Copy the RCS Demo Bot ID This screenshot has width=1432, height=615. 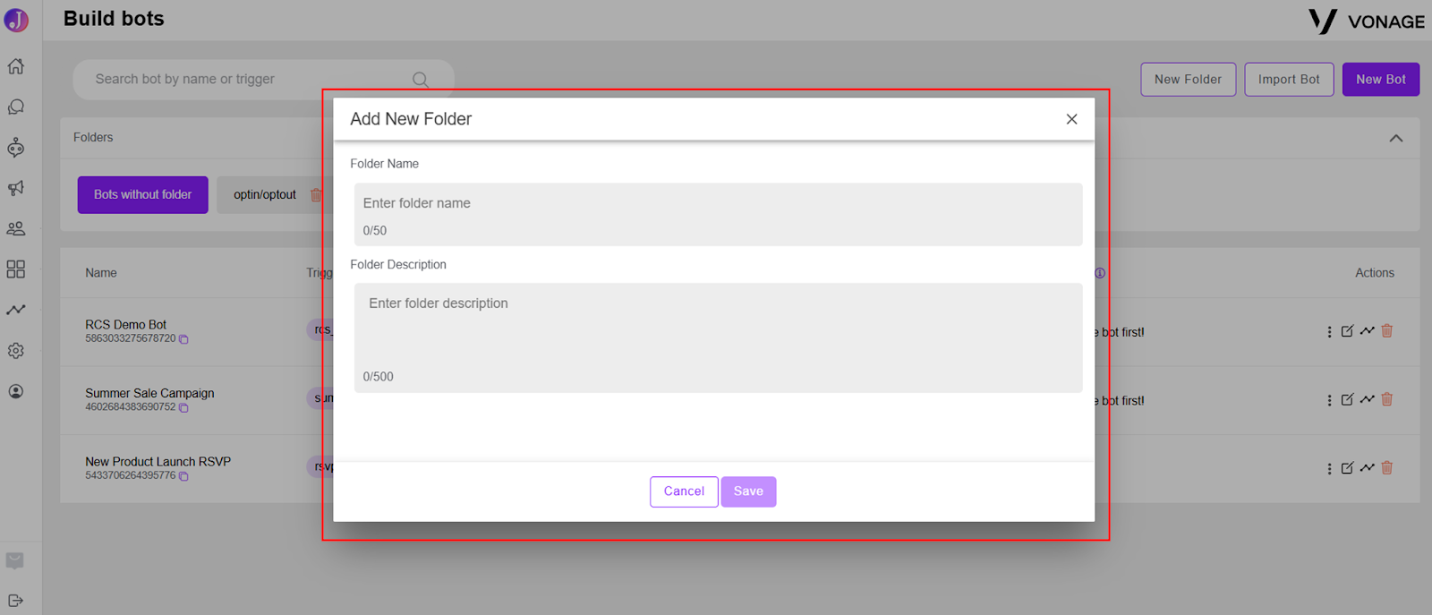point(183,339)
